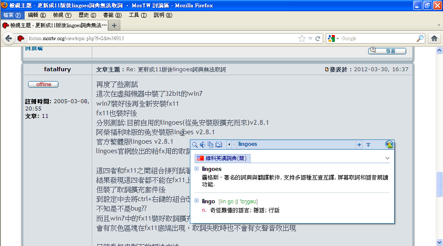This screenshot has width=443, height=246.
Task: Play pronunciation with the speaker icon
Action: [202, 145]
